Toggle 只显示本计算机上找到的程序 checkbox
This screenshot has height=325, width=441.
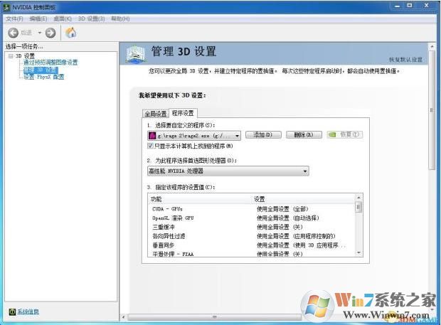click(150, 146)
